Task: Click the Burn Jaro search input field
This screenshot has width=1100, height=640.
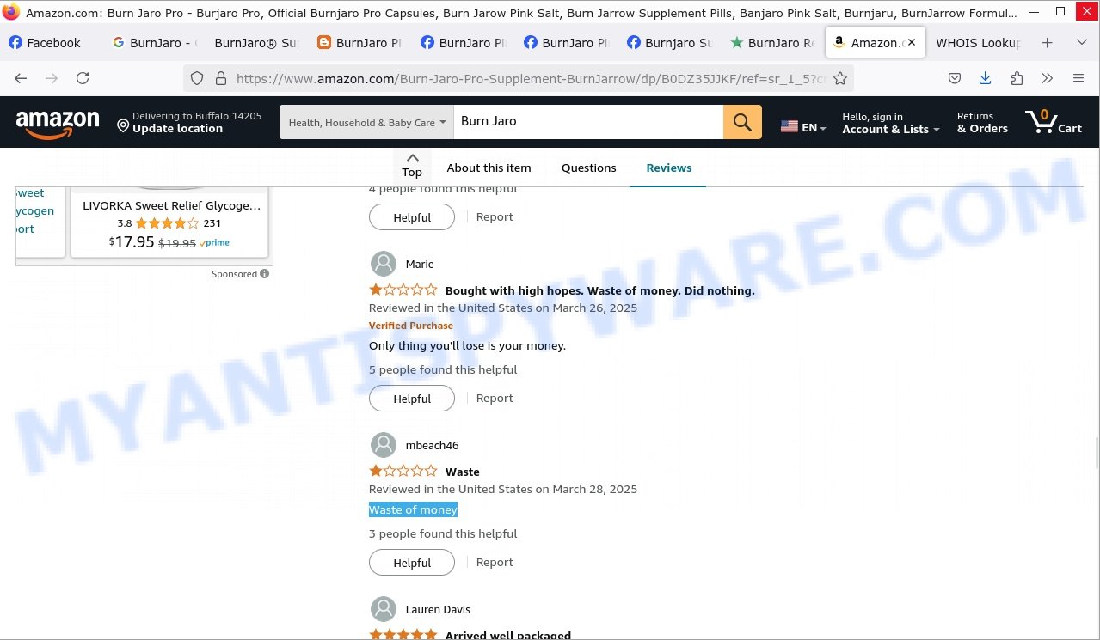Action: [x=588, y=122]
